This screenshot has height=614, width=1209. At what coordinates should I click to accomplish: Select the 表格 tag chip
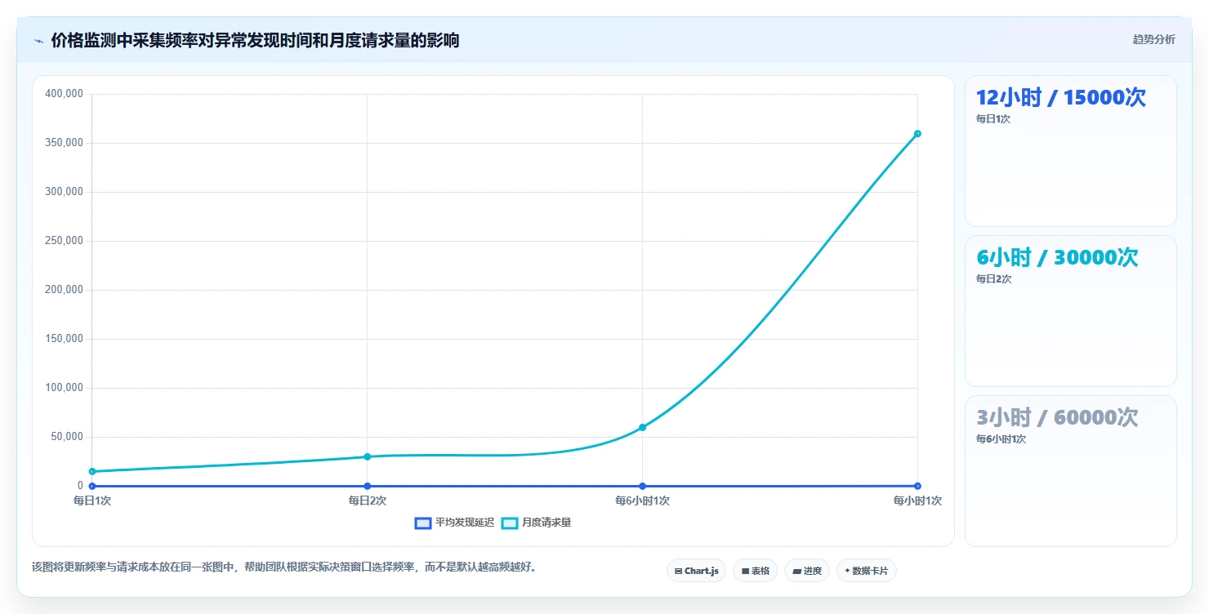click(x=755, y=571)
